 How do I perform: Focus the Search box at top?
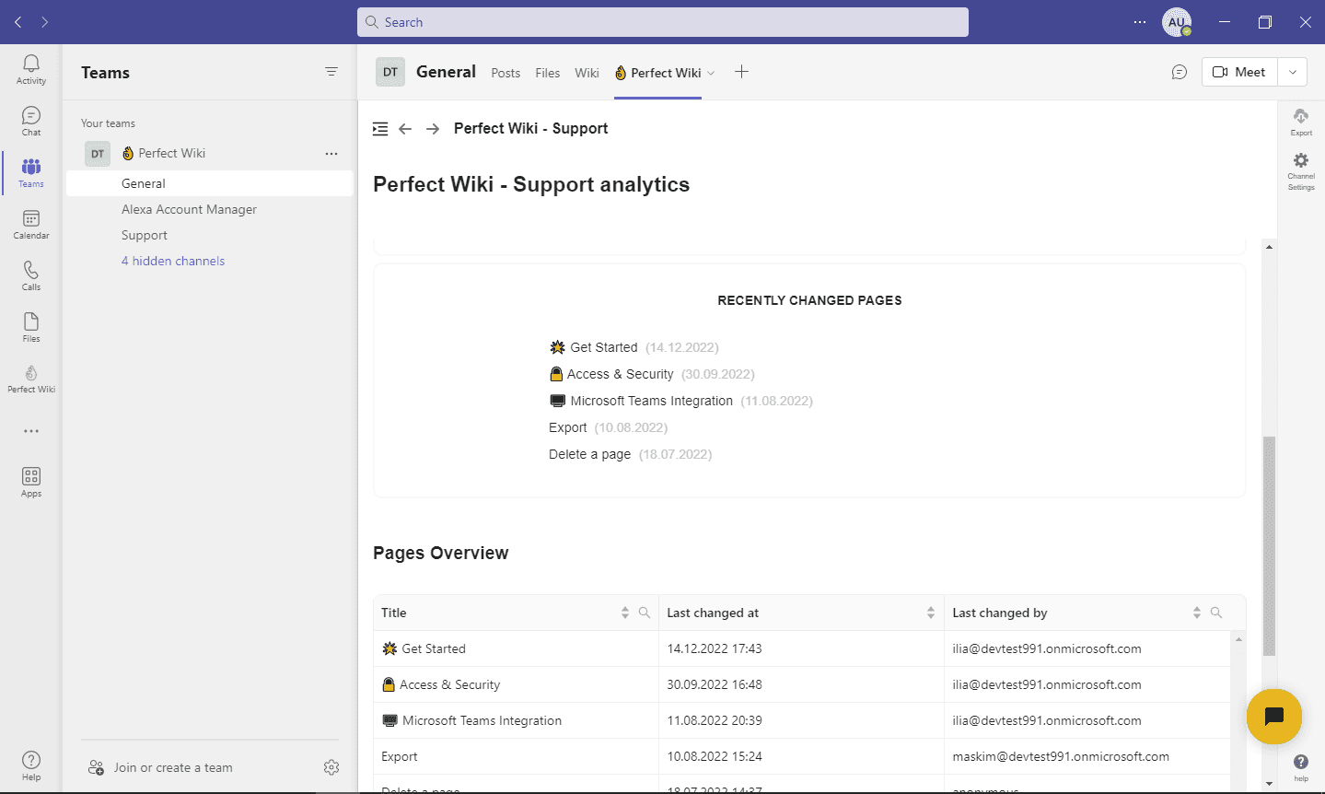click(x=663, y=22)
